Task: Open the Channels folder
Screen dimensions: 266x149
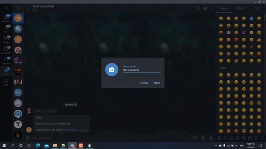Action: click(6, 61)
